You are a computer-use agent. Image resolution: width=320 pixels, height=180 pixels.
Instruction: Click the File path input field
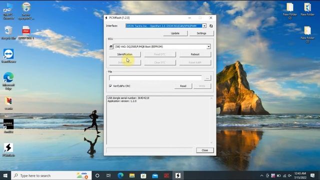tap(155, 78)
